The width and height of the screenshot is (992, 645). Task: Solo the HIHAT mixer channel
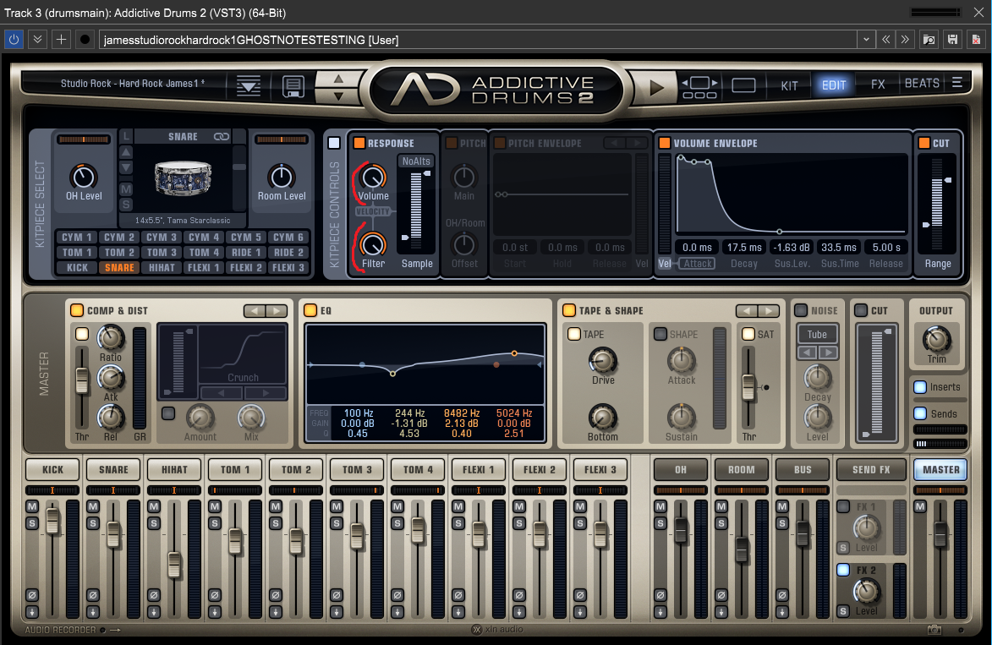point(154,523)
